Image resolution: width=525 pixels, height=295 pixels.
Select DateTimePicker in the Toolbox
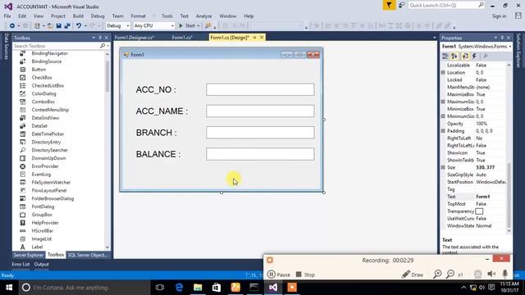click(48, 134)
